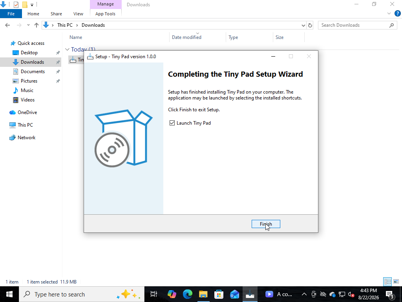Select Downloads in the navigation pane

pyautogui.click(x=32, y=62)
